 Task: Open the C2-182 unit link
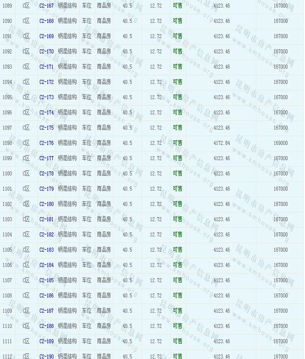[46, 234]
